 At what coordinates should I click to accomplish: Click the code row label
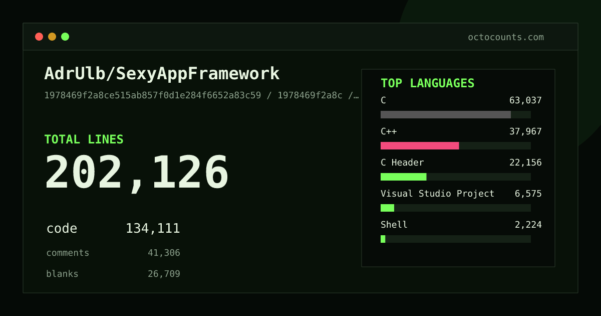[x=62, y=229]
